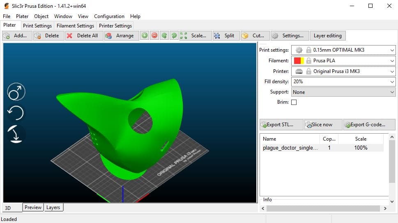398x223 pixels.
Task: Select the gizmo scale tool in viewport
Action: click(x=16, y=92)
